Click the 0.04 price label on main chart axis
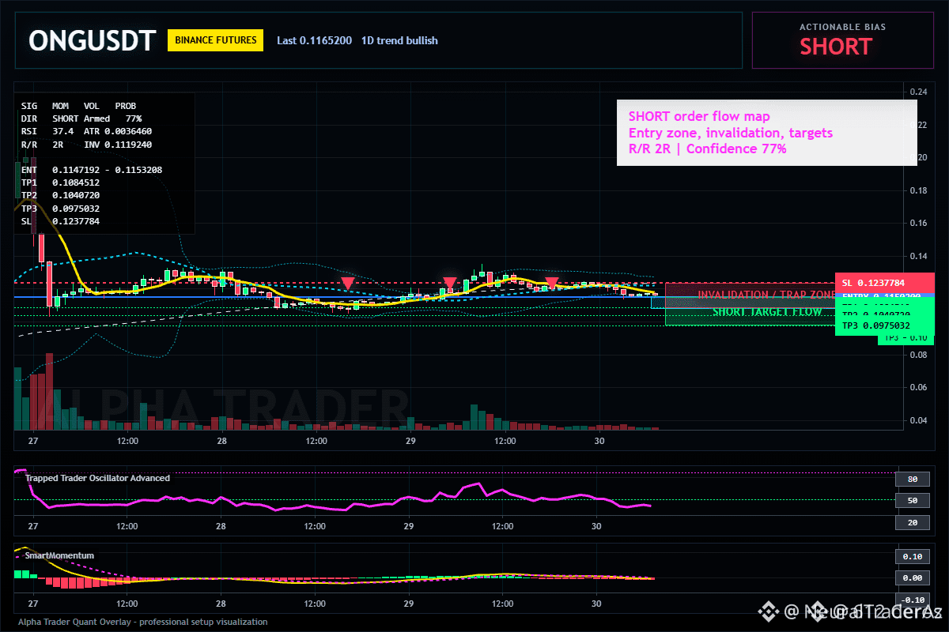This screenshot has height=632, width=949. [x=917, y=420]
